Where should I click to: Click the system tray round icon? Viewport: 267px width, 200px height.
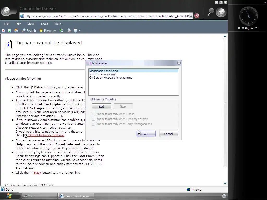coord(224,196)
